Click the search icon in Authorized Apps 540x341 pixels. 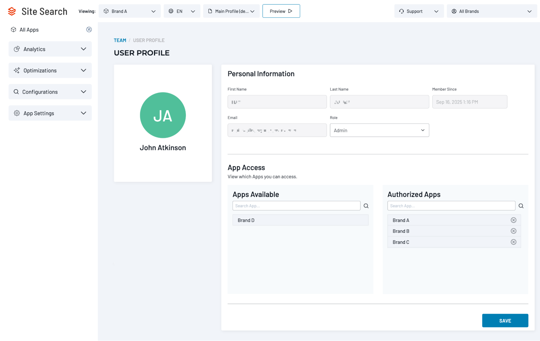pos(521,206)
